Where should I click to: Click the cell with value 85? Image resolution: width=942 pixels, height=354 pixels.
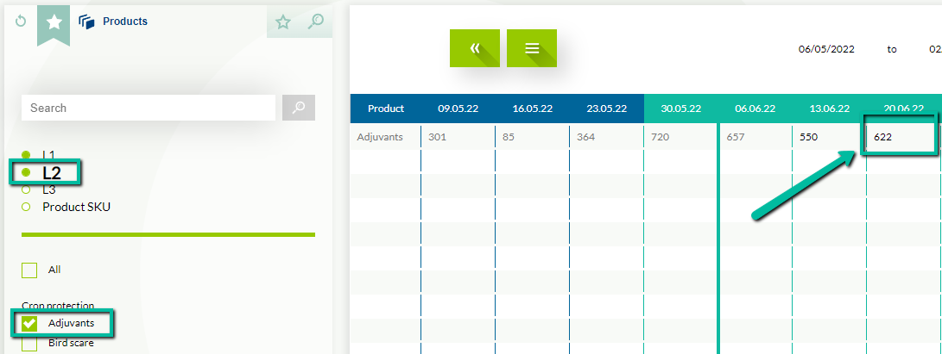pyautogui.click(x=533, y=137)
